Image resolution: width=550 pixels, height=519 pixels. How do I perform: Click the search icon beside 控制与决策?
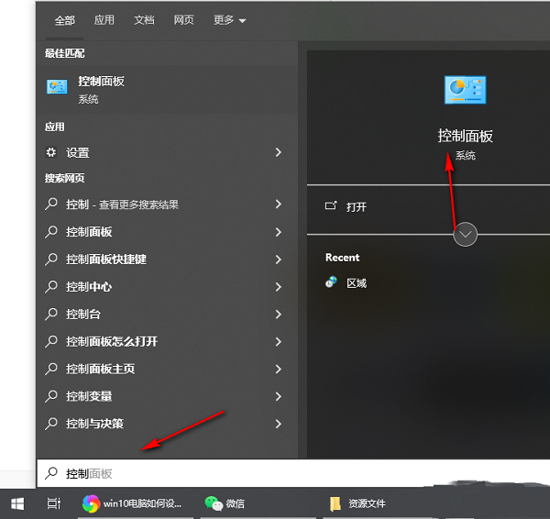[51, 424]
